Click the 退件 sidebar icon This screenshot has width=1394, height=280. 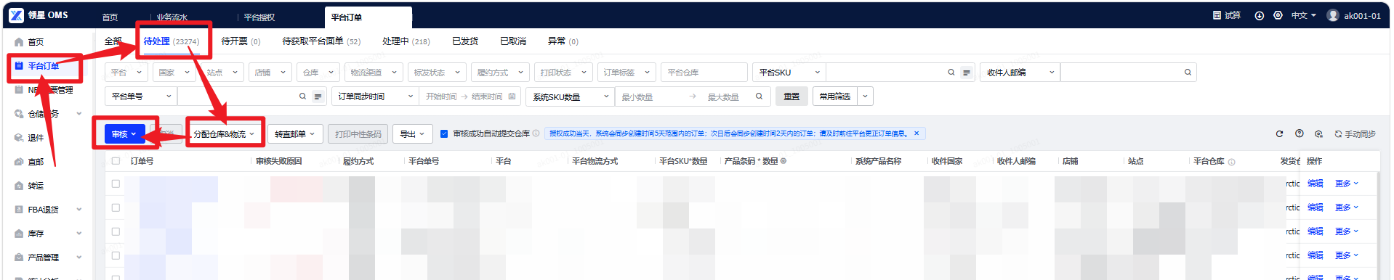pos(19,138)
